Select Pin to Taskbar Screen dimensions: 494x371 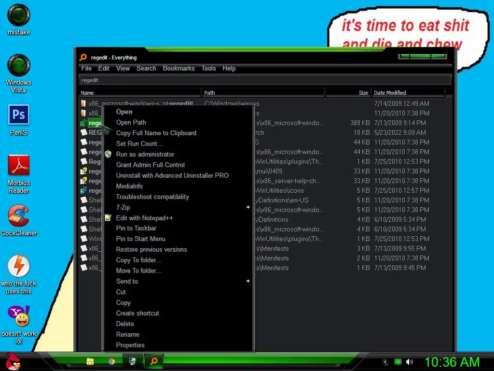coord(136,228)
